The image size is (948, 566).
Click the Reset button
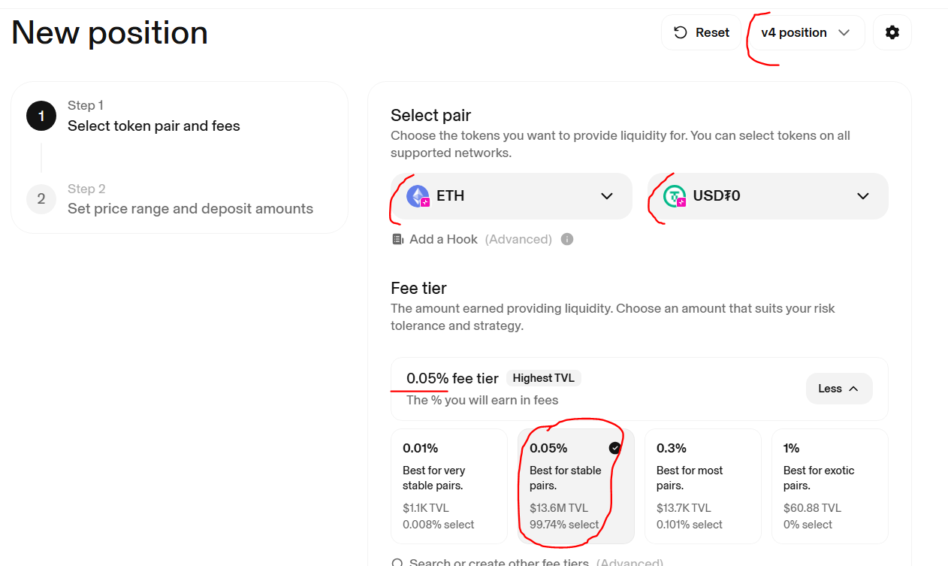[x=701, y=32]
